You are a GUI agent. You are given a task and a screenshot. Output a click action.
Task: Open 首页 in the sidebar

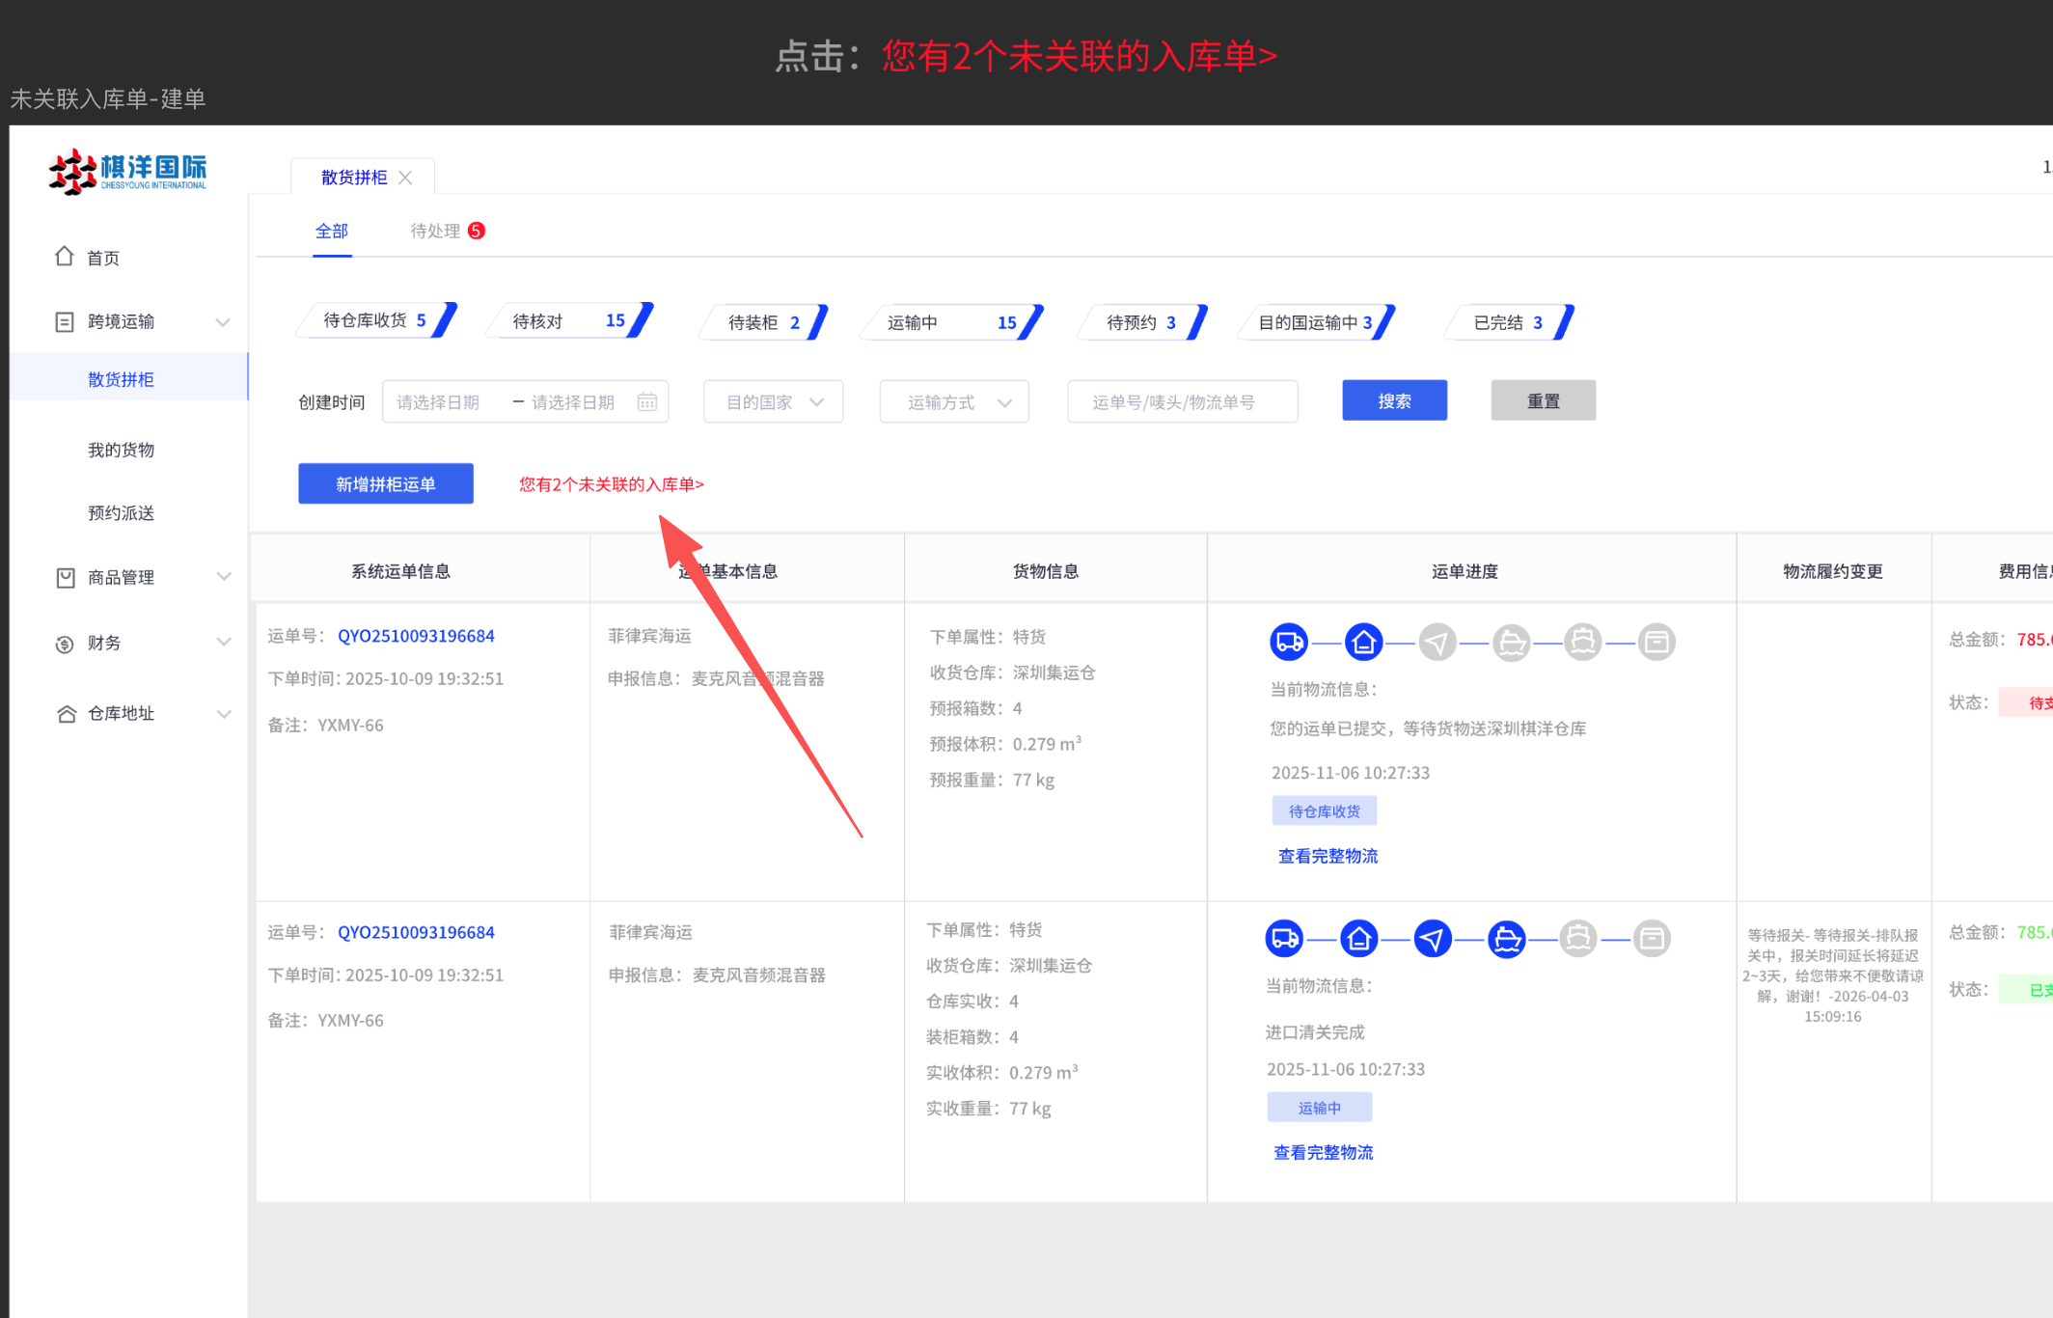tap(103, 258)
